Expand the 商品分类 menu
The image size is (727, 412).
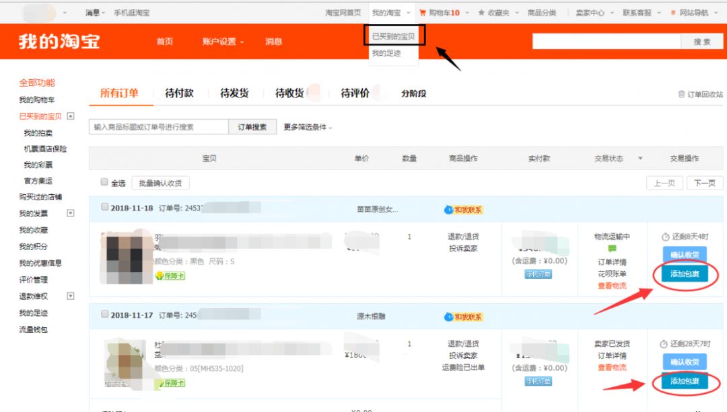click(x=542, y=13)
